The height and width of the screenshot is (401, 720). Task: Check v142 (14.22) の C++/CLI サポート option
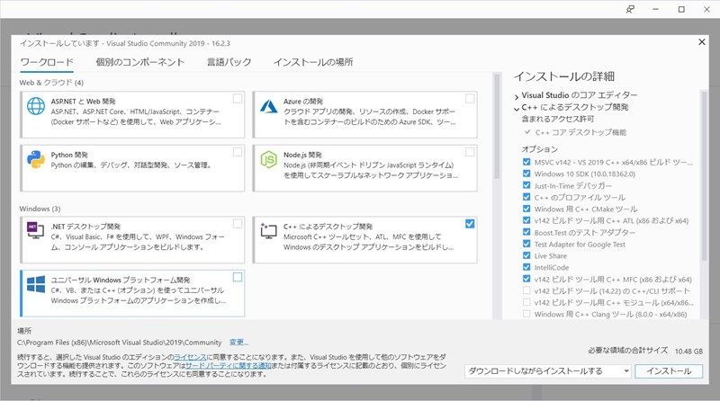526,290
